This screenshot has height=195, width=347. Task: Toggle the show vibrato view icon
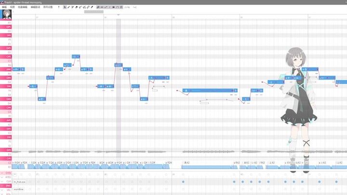(102, 7)
